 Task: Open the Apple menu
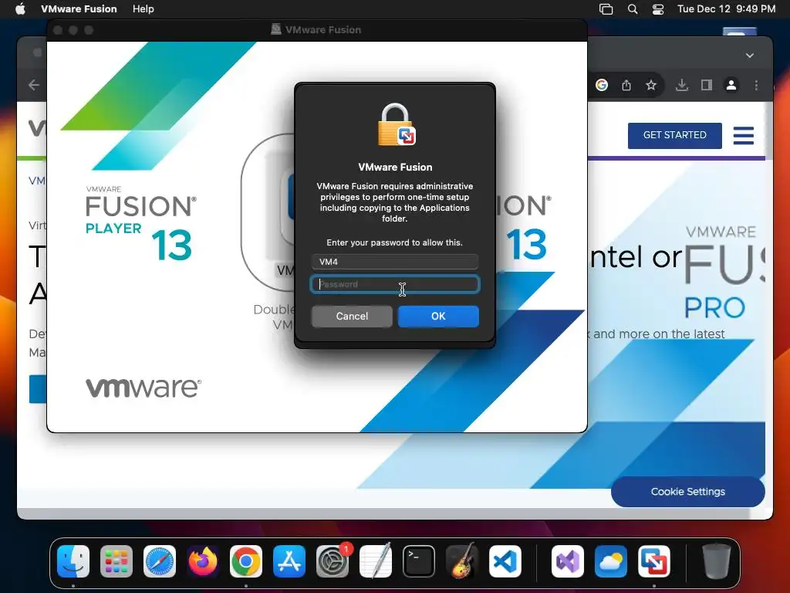(20, 9)
